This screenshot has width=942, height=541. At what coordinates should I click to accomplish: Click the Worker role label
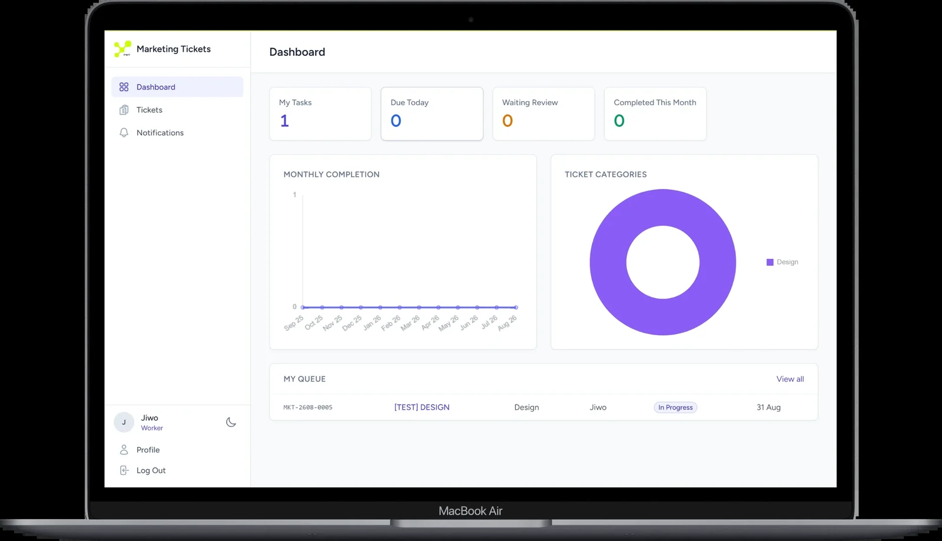pyautogui.click(x=152, y=428)
